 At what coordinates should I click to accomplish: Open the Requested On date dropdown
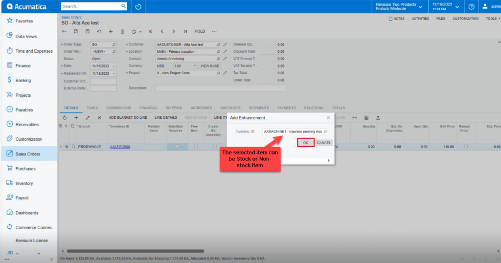(114, 74)
